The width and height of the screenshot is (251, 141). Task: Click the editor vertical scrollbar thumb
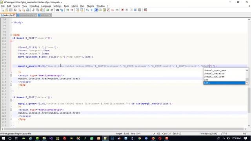point(249,100)
